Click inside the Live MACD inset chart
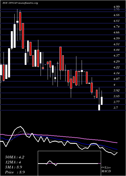 click(x=69, y=163)
